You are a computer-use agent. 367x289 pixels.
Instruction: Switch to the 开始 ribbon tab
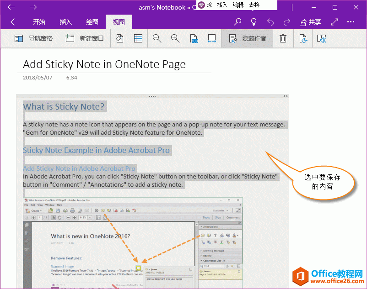(39, 21)
